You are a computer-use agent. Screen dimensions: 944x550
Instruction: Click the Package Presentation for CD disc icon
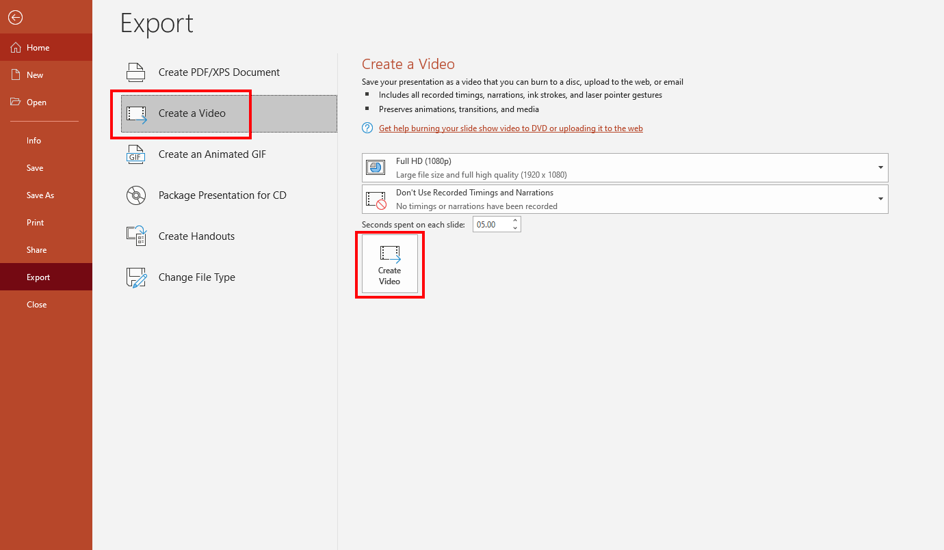135,195
